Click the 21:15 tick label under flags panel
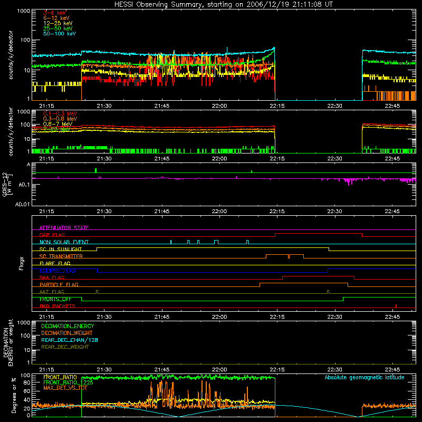This screenshot has width=422, height=422. [x=46, y=317]
